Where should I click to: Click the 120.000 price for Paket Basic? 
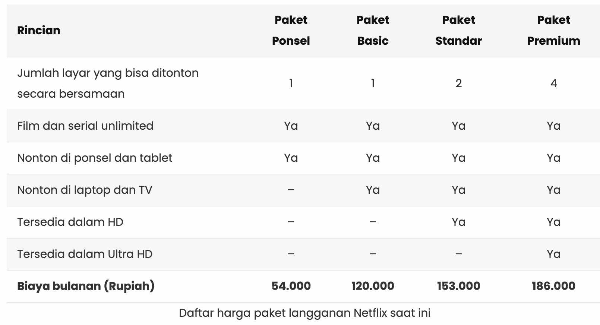coord(373,286)
